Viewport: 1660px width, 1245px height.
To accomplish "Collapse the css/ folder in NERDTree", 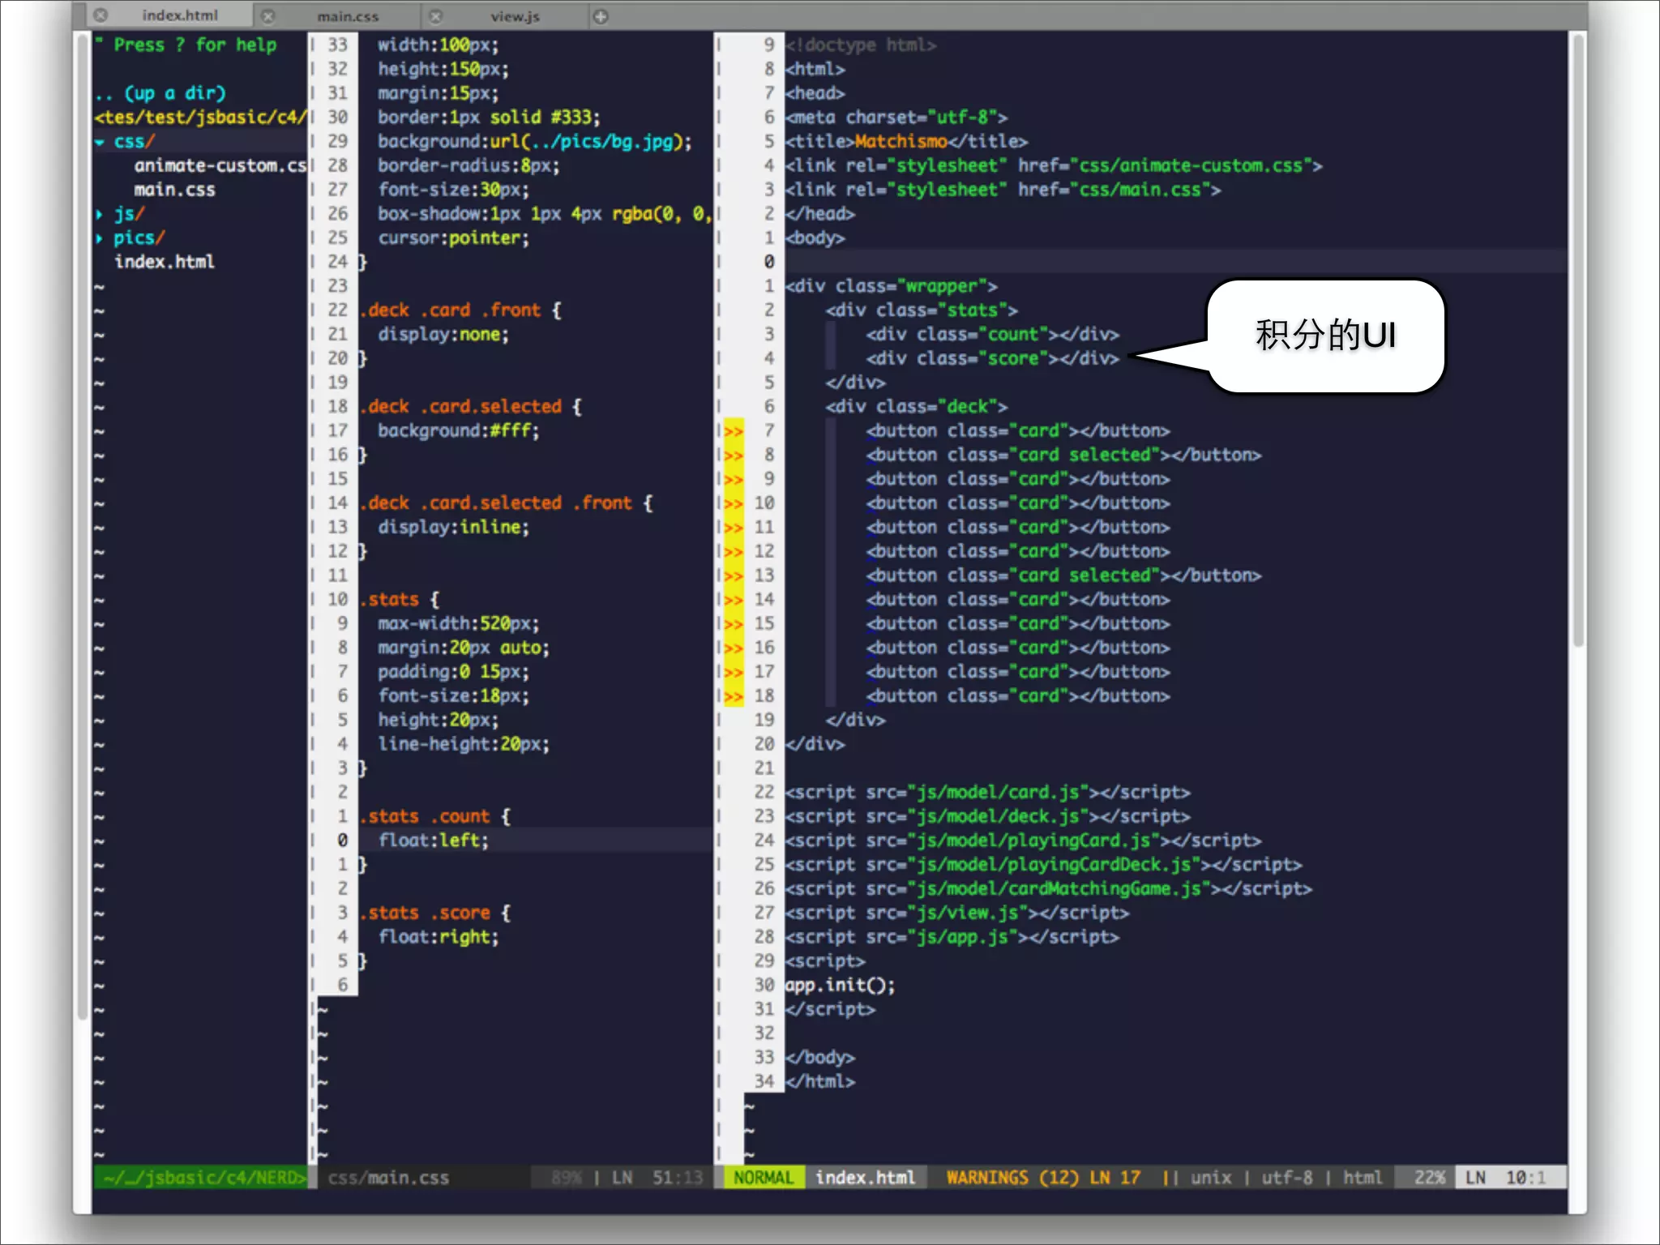I will 100,142.
